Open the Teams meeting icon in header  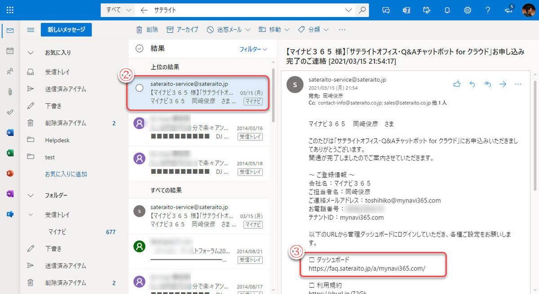tap(406, 10)
